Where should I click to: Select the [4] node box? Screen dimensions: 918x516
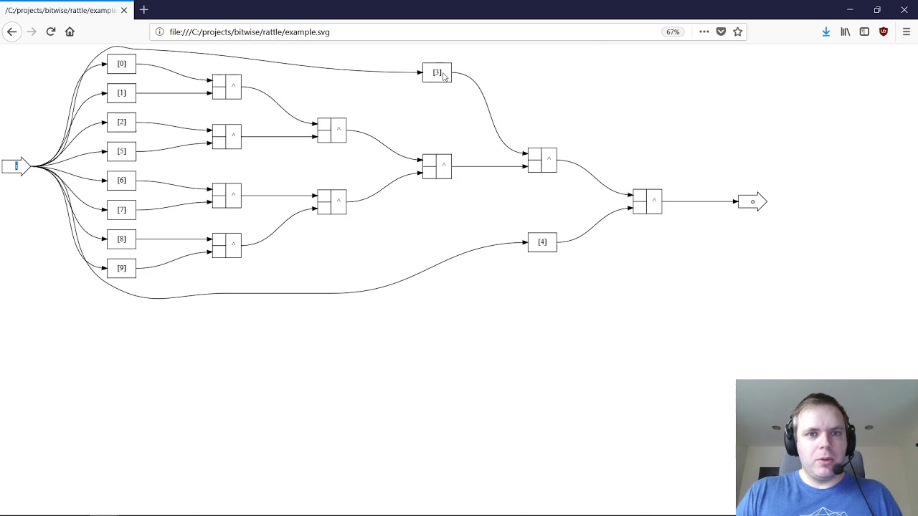click(x=542, y=242)
